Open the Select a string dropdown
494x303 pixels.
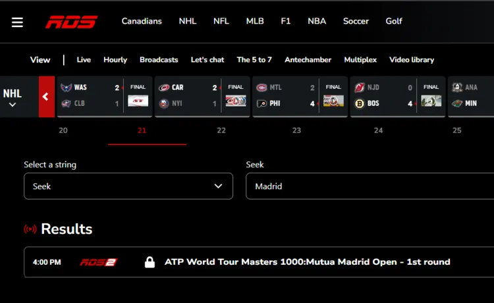(128, 186)
